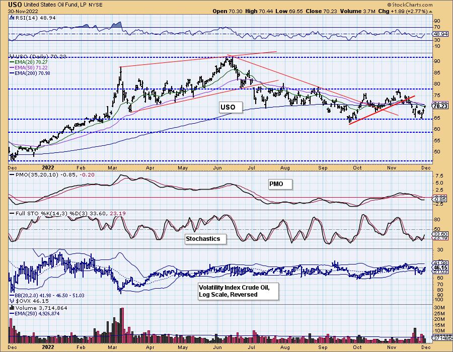The image size is (453, 352).
Task: Click the RSI(14) 48.94 legend text
Action: click(x=35, y=18)
